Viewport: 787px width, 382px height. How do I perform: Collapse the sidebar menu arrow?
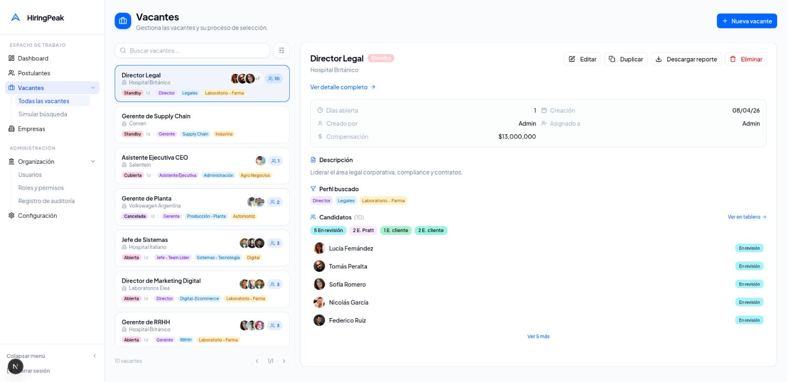pos(94,356)
